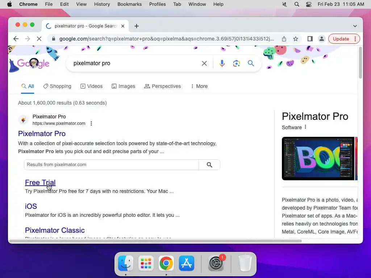Viewport: 371px width, 278px height.
Task: Open Control Center in the menu bar
Action: pyautogui.click(x=309, y=4)
